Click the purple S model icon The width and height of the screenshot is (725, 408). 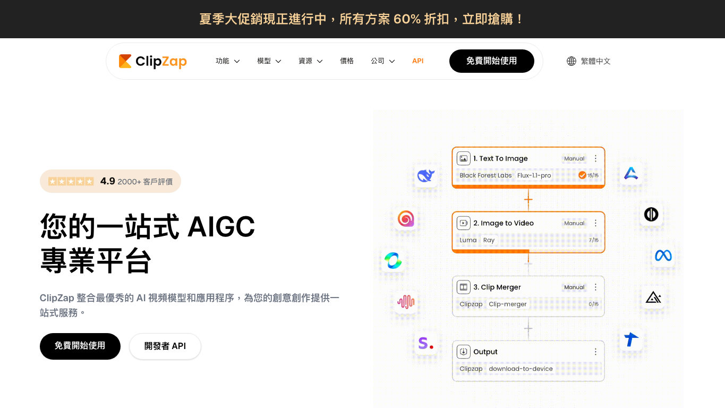click(425, 343)
